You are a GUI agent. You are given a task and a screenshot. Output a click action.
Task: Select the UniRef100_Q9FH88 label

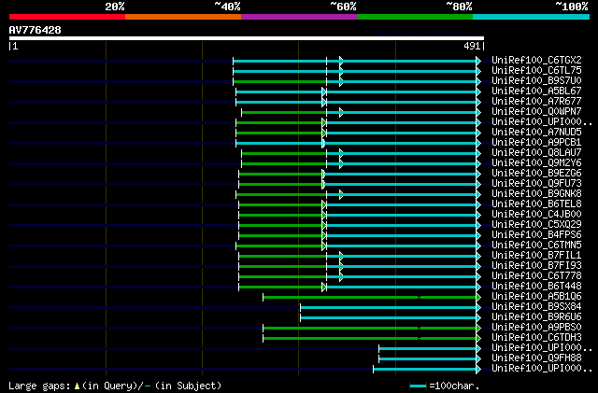pos(536,358)
